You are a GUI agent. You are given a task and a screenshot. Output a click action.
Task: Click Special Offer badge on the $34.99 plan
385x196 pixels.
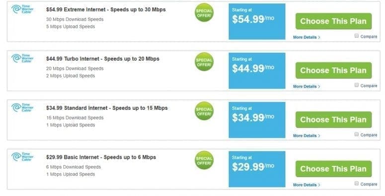204,111
